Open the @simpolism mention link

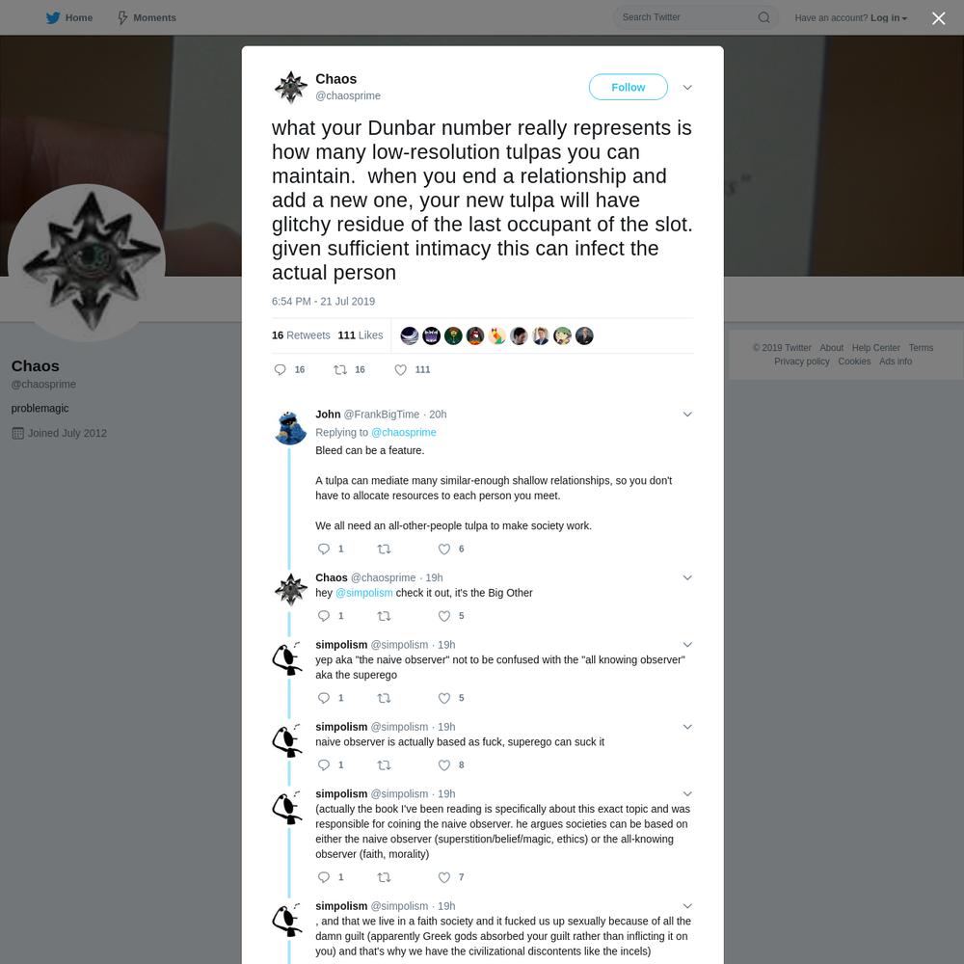pos(364,593)
